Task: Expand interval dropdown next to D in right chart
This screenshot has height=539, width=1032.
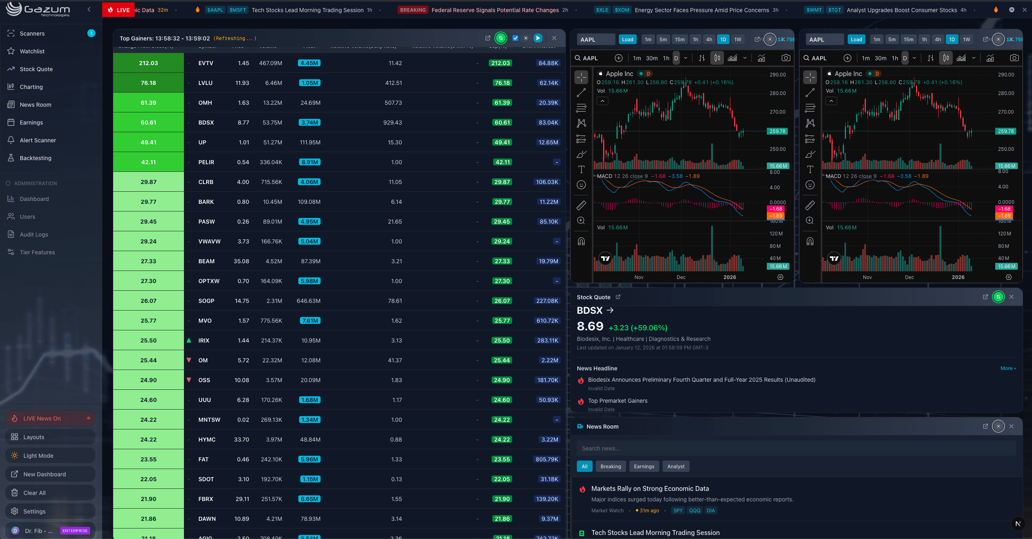Action: tap(914, 58)
